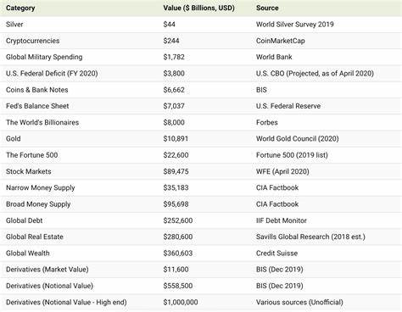Select the U.S. Federal Deficit (FY 2020) cell
This screenshot has height=312, width=402.
coord(52,74)
